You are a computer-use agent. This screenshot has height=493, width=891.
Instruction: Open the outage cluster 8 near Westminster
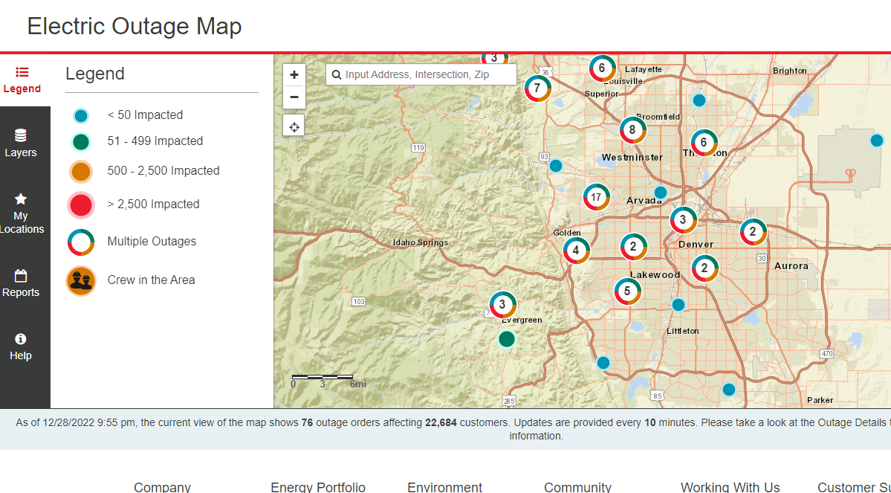coord(632,129)
